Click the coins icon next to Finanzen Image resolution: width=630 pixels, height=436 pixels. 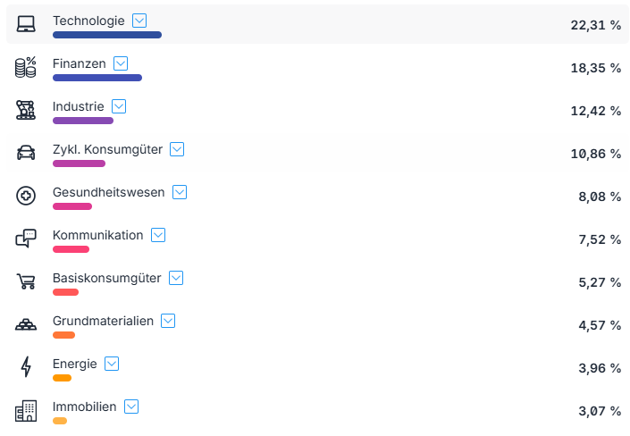pos(26,67)
